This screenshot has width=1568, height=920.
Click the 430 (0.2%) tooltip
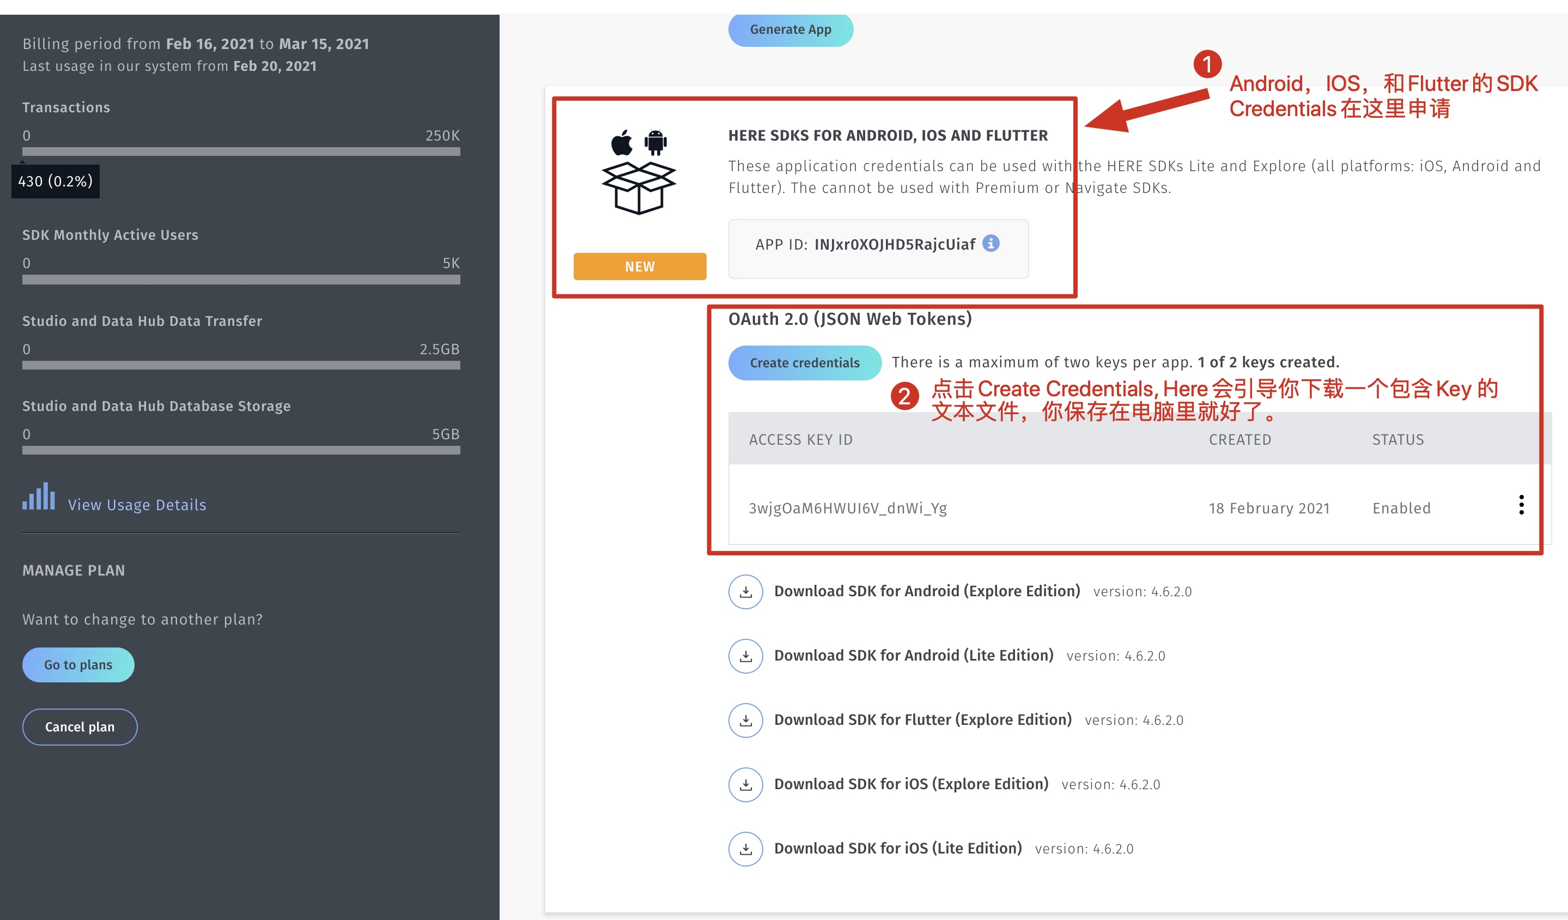tap(56, 181)
